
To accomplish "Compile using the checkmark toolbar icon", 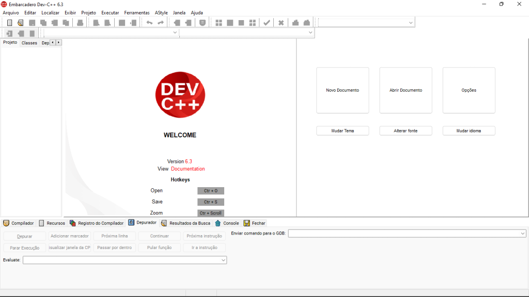I will tap(267, 22).
